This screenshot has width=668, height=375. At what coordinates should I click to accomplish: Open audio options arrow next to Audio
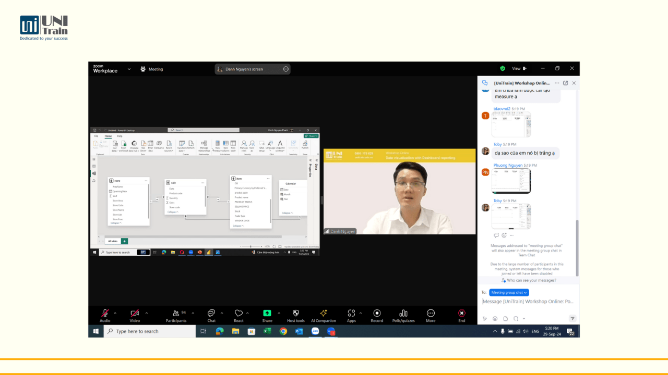[x=115, y=313]
